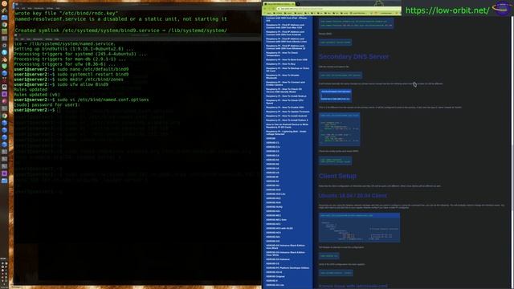
Task: Click the Ubuntu logo dock icon
Action: point(4,3)
